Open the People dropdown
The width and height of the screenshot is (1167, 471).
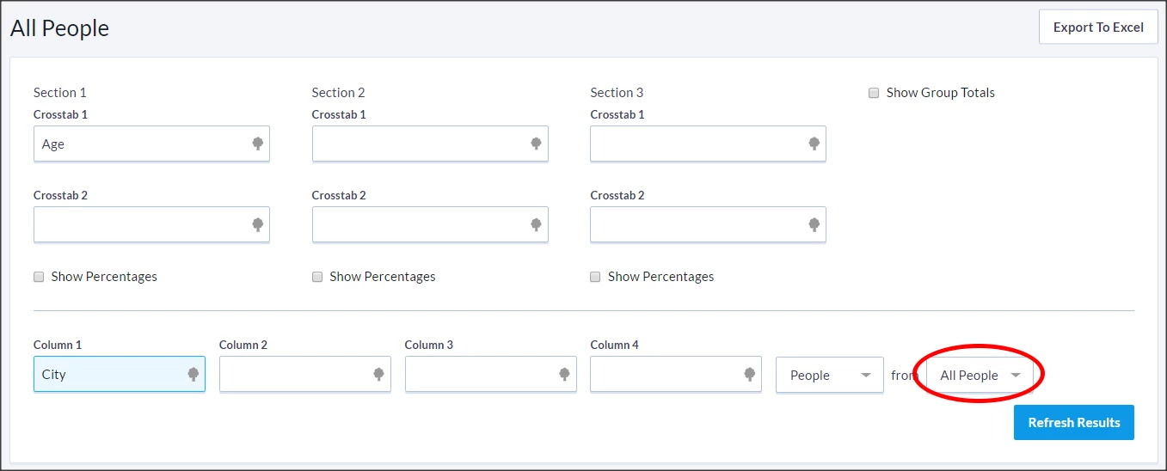(829, 375)
